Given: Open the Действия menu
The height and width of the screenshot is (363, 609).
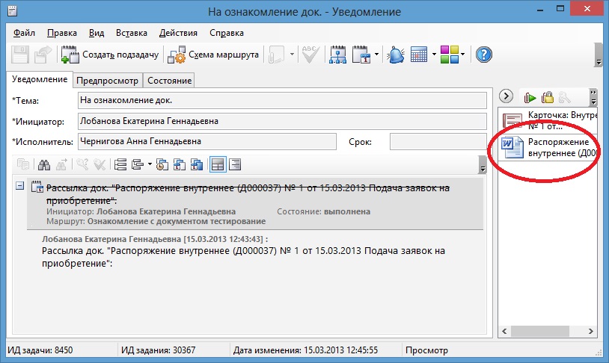Looking at the screenshot, I should 179,33.
